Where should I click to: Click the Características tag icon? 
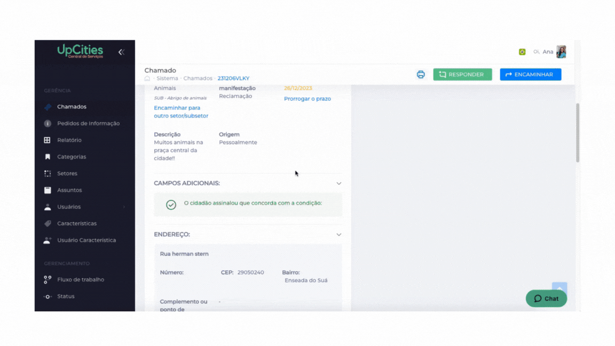pos(48,224)
